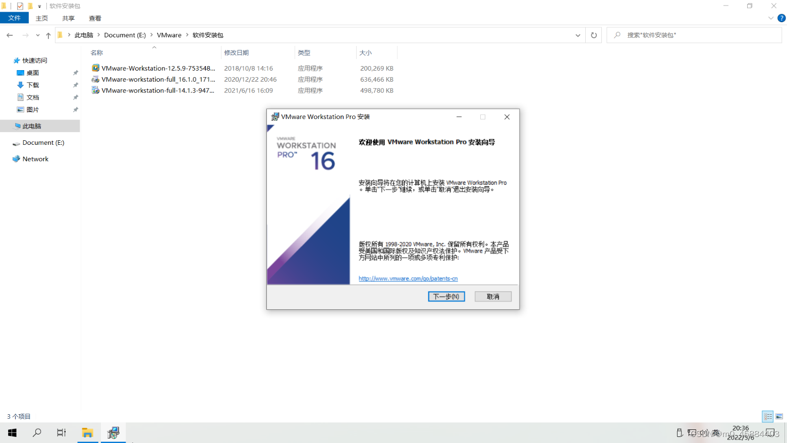Go forward with the Explorer forward arrow

[x=25, y=35]
